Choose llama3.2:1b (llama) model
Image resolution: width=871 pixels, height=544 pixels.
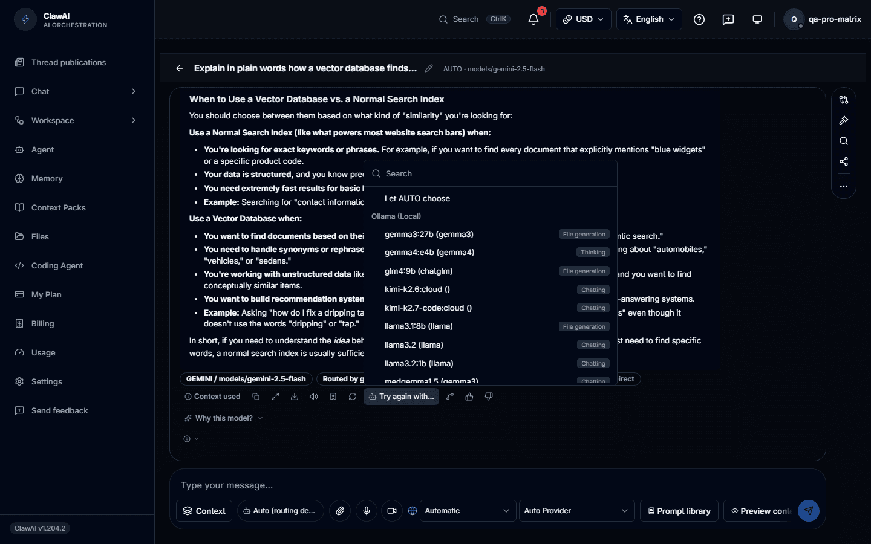click(491, 363)
